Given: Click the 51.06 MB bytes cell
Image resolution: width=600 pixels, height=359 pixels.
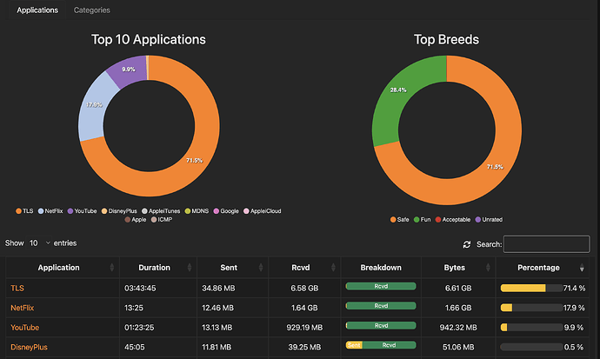Looking at the screenshot, I should (x=458, y=347).
